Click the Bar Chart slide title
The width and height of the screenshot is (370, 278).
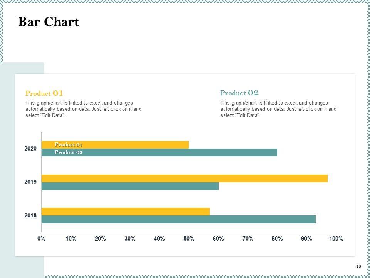click(49, 22)
